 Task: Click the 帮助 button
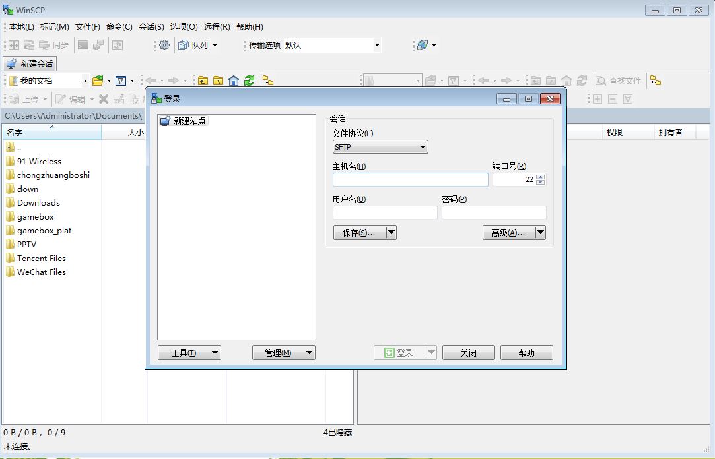coord(526,352)
